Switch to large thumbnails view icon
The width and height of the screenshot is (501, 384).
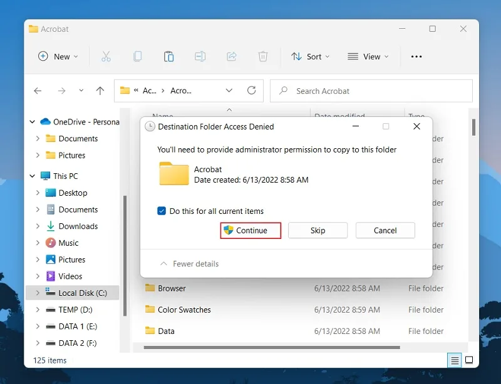[x=468, y=360]
